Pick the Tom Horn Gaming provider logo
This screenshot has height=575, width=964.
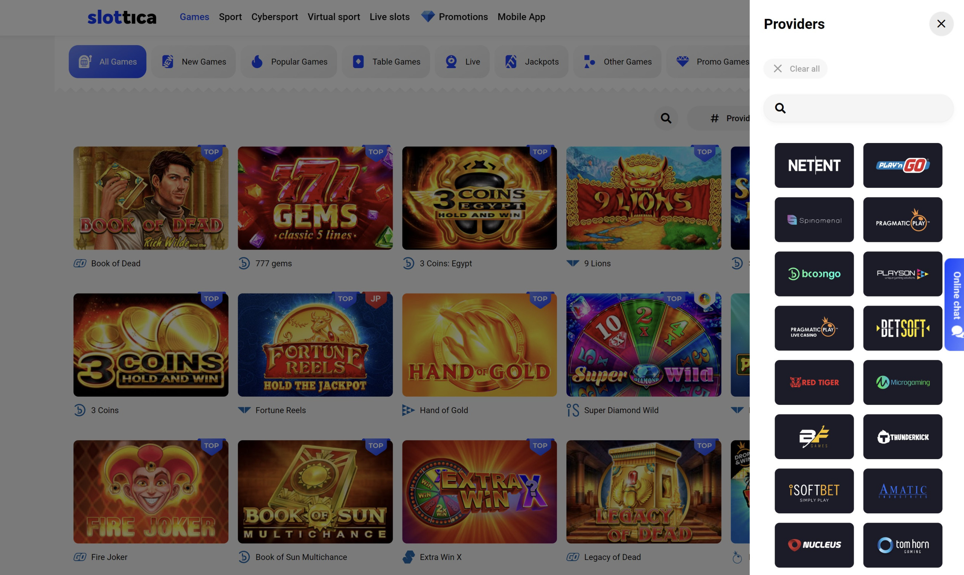tap(902, 545)
